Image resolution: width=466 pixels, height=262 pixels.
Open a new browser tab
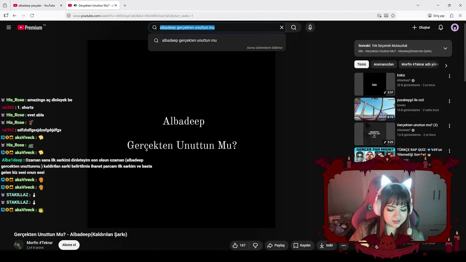coord(125,5)
